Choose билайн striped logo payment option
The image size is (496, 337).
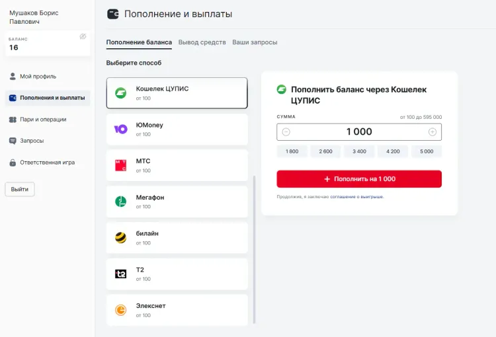pos(120,238)
